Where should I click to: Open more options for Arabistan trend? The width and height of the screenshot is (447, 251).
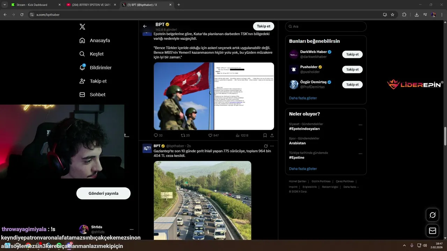360,139
